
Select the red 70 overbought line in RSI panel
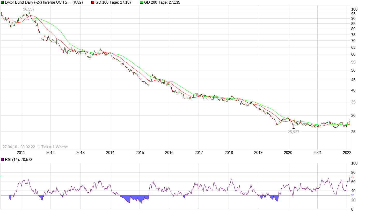pyautogui.click(x=181, y=177)
